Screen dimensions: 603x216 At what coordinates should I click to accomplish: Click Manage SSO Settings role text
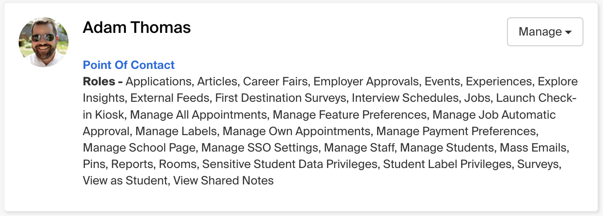point(262,148)
